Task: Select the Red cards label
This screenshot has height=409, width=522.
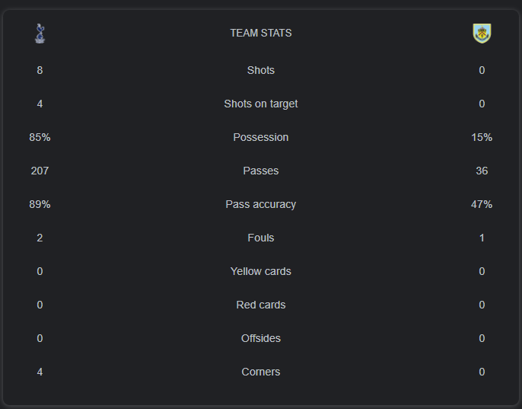Action: [261, 305]
